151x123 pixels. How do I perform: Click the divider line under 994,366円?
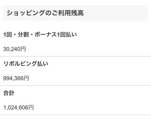point(75,86)
